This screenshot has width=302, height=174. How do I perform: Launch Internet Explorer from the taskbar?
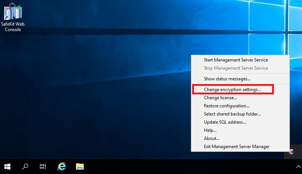tap(62, 166)
